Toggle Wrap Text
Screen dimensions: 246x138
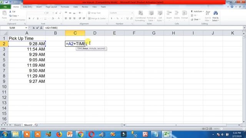point(94,13)
